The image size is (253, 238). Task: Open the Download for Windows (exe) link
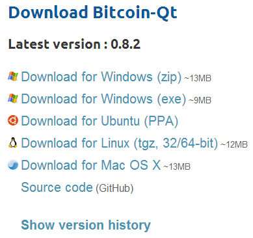(x=103, y=99)
